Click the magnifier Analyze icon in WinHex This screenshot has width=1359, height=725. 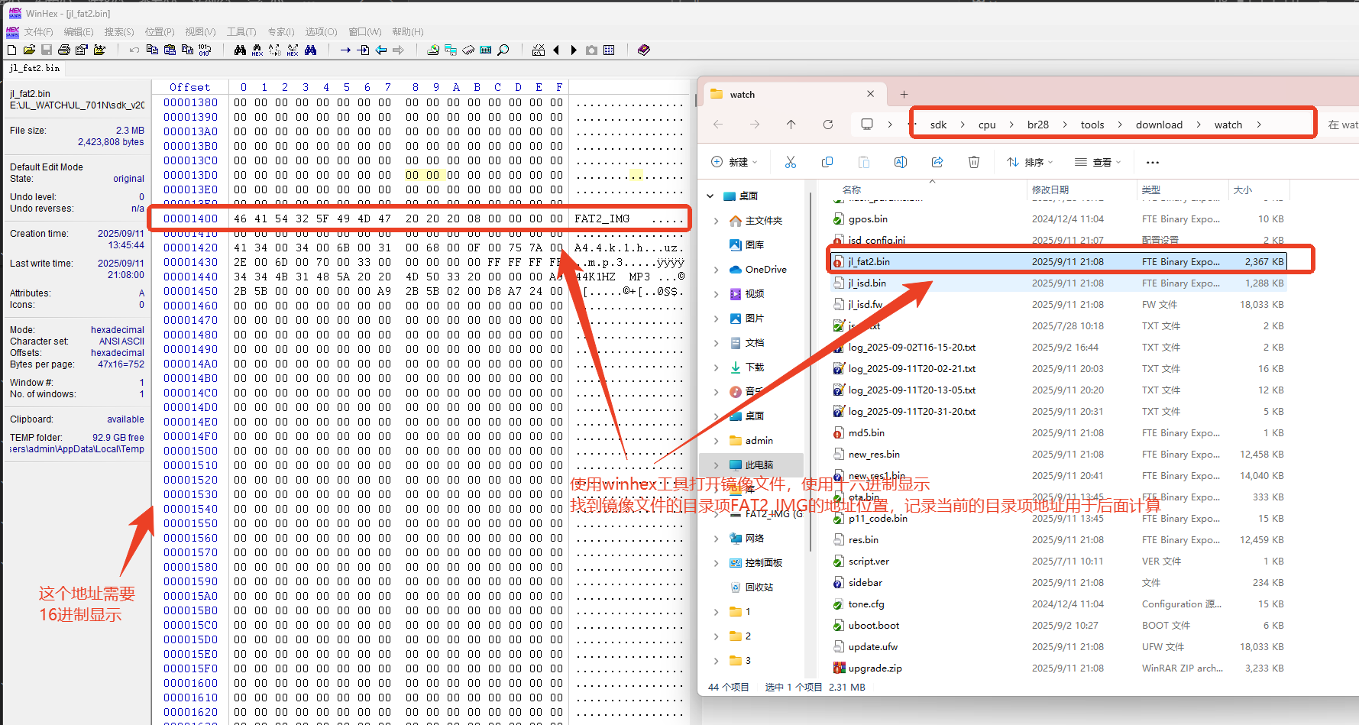pos(503,50)
